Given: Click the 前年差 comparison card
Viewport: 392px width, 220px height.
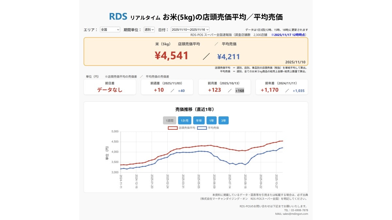Looking at the screenshot, I should pos(282,87).
